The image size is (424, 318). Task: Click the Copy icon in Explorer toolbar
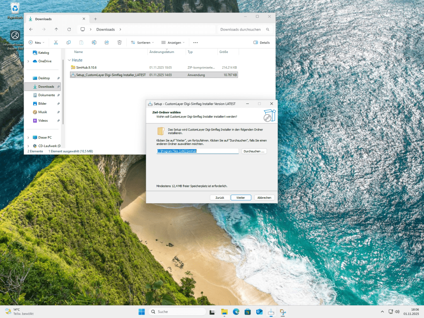(68, 42)
